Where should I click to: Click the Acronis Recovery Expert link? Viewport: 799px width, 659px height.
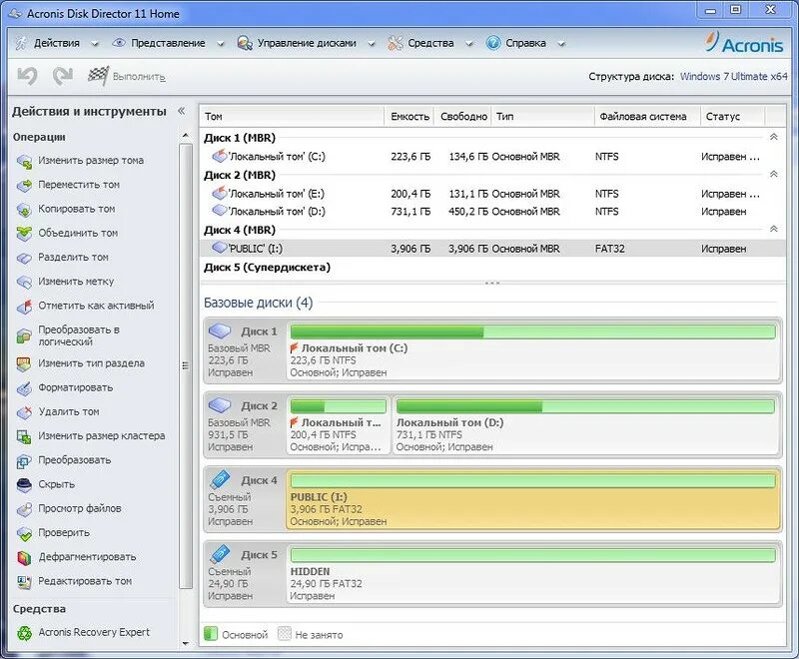[x=94, y=632]
